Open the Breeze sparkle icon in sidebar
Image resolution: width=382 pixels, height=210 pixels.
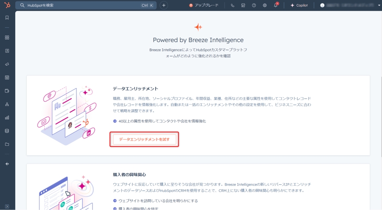coord(7,164)
